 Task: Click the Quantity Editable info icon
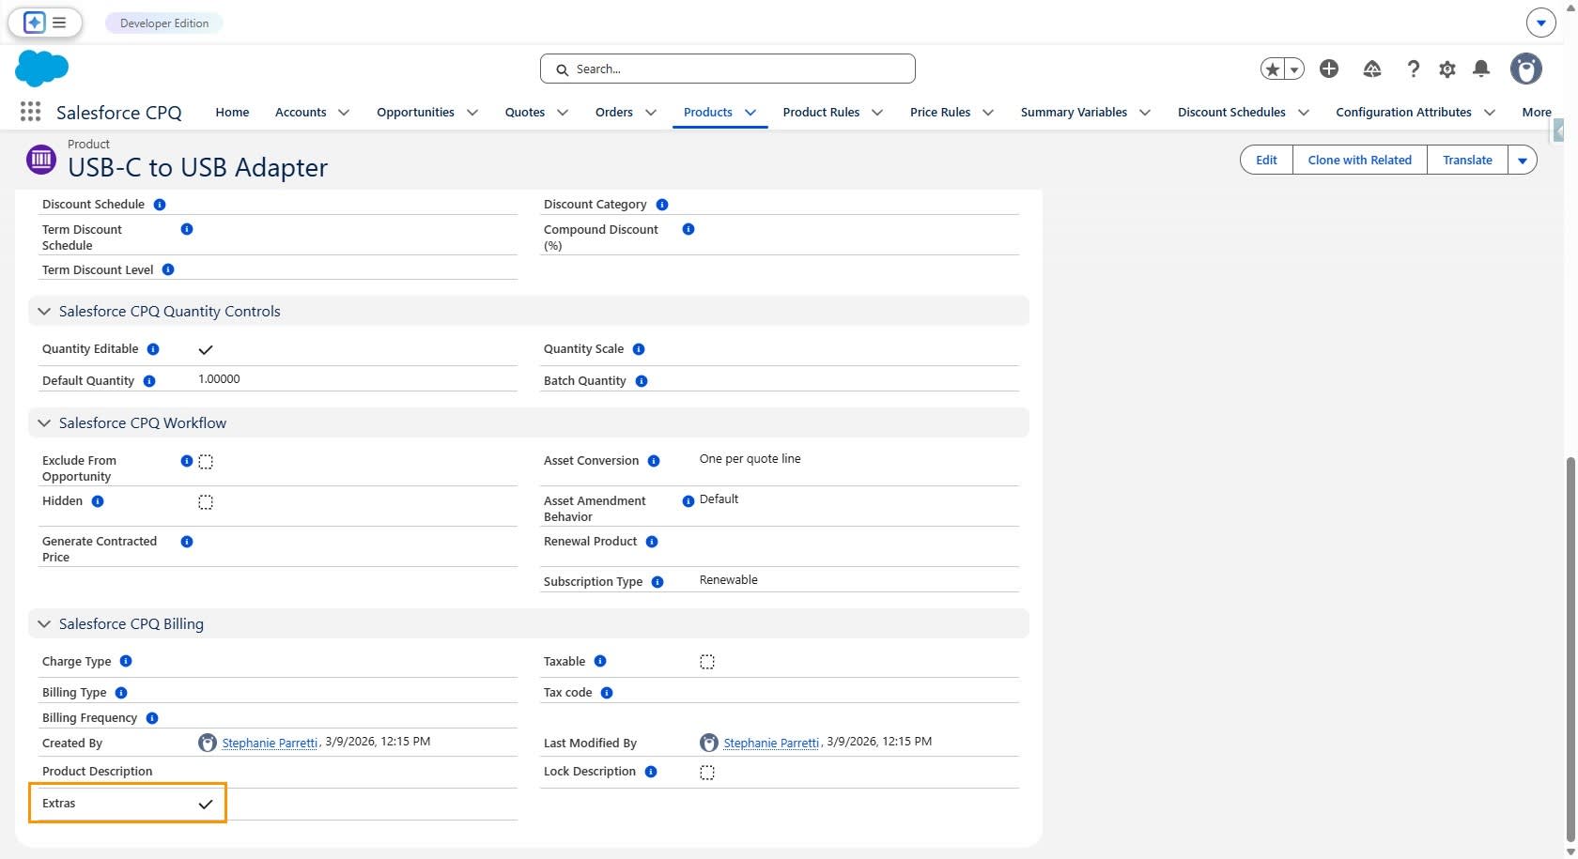coord(153,349)
